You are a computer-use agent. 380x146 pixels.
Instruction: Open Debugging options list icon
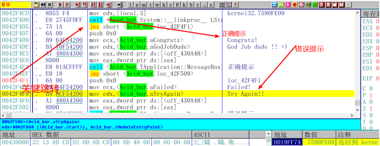[222, 5]
